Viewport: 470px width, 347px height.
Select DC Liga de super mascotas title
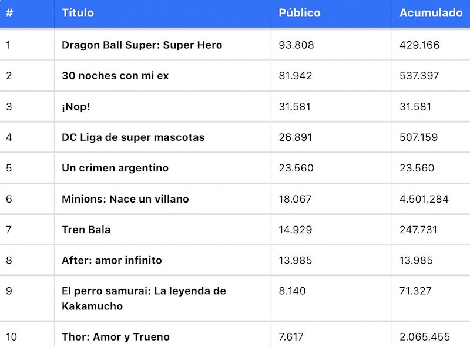click(x=133, y=137)
